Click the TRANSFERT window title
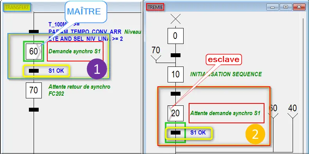This screenshot has width=309, height=154. pyautogui.click(x=17, y=7)
